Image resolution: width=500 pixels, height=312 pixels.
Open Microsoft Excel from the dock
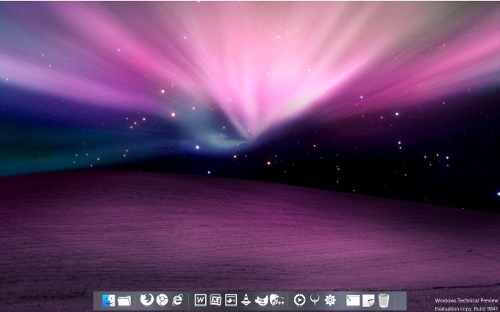215,300
